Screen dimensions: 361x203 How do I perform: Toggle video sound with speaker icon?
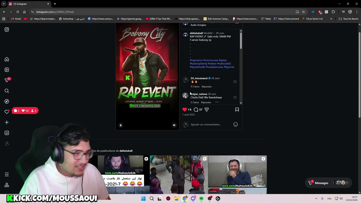pyautogui.click(x=174, y=125)
